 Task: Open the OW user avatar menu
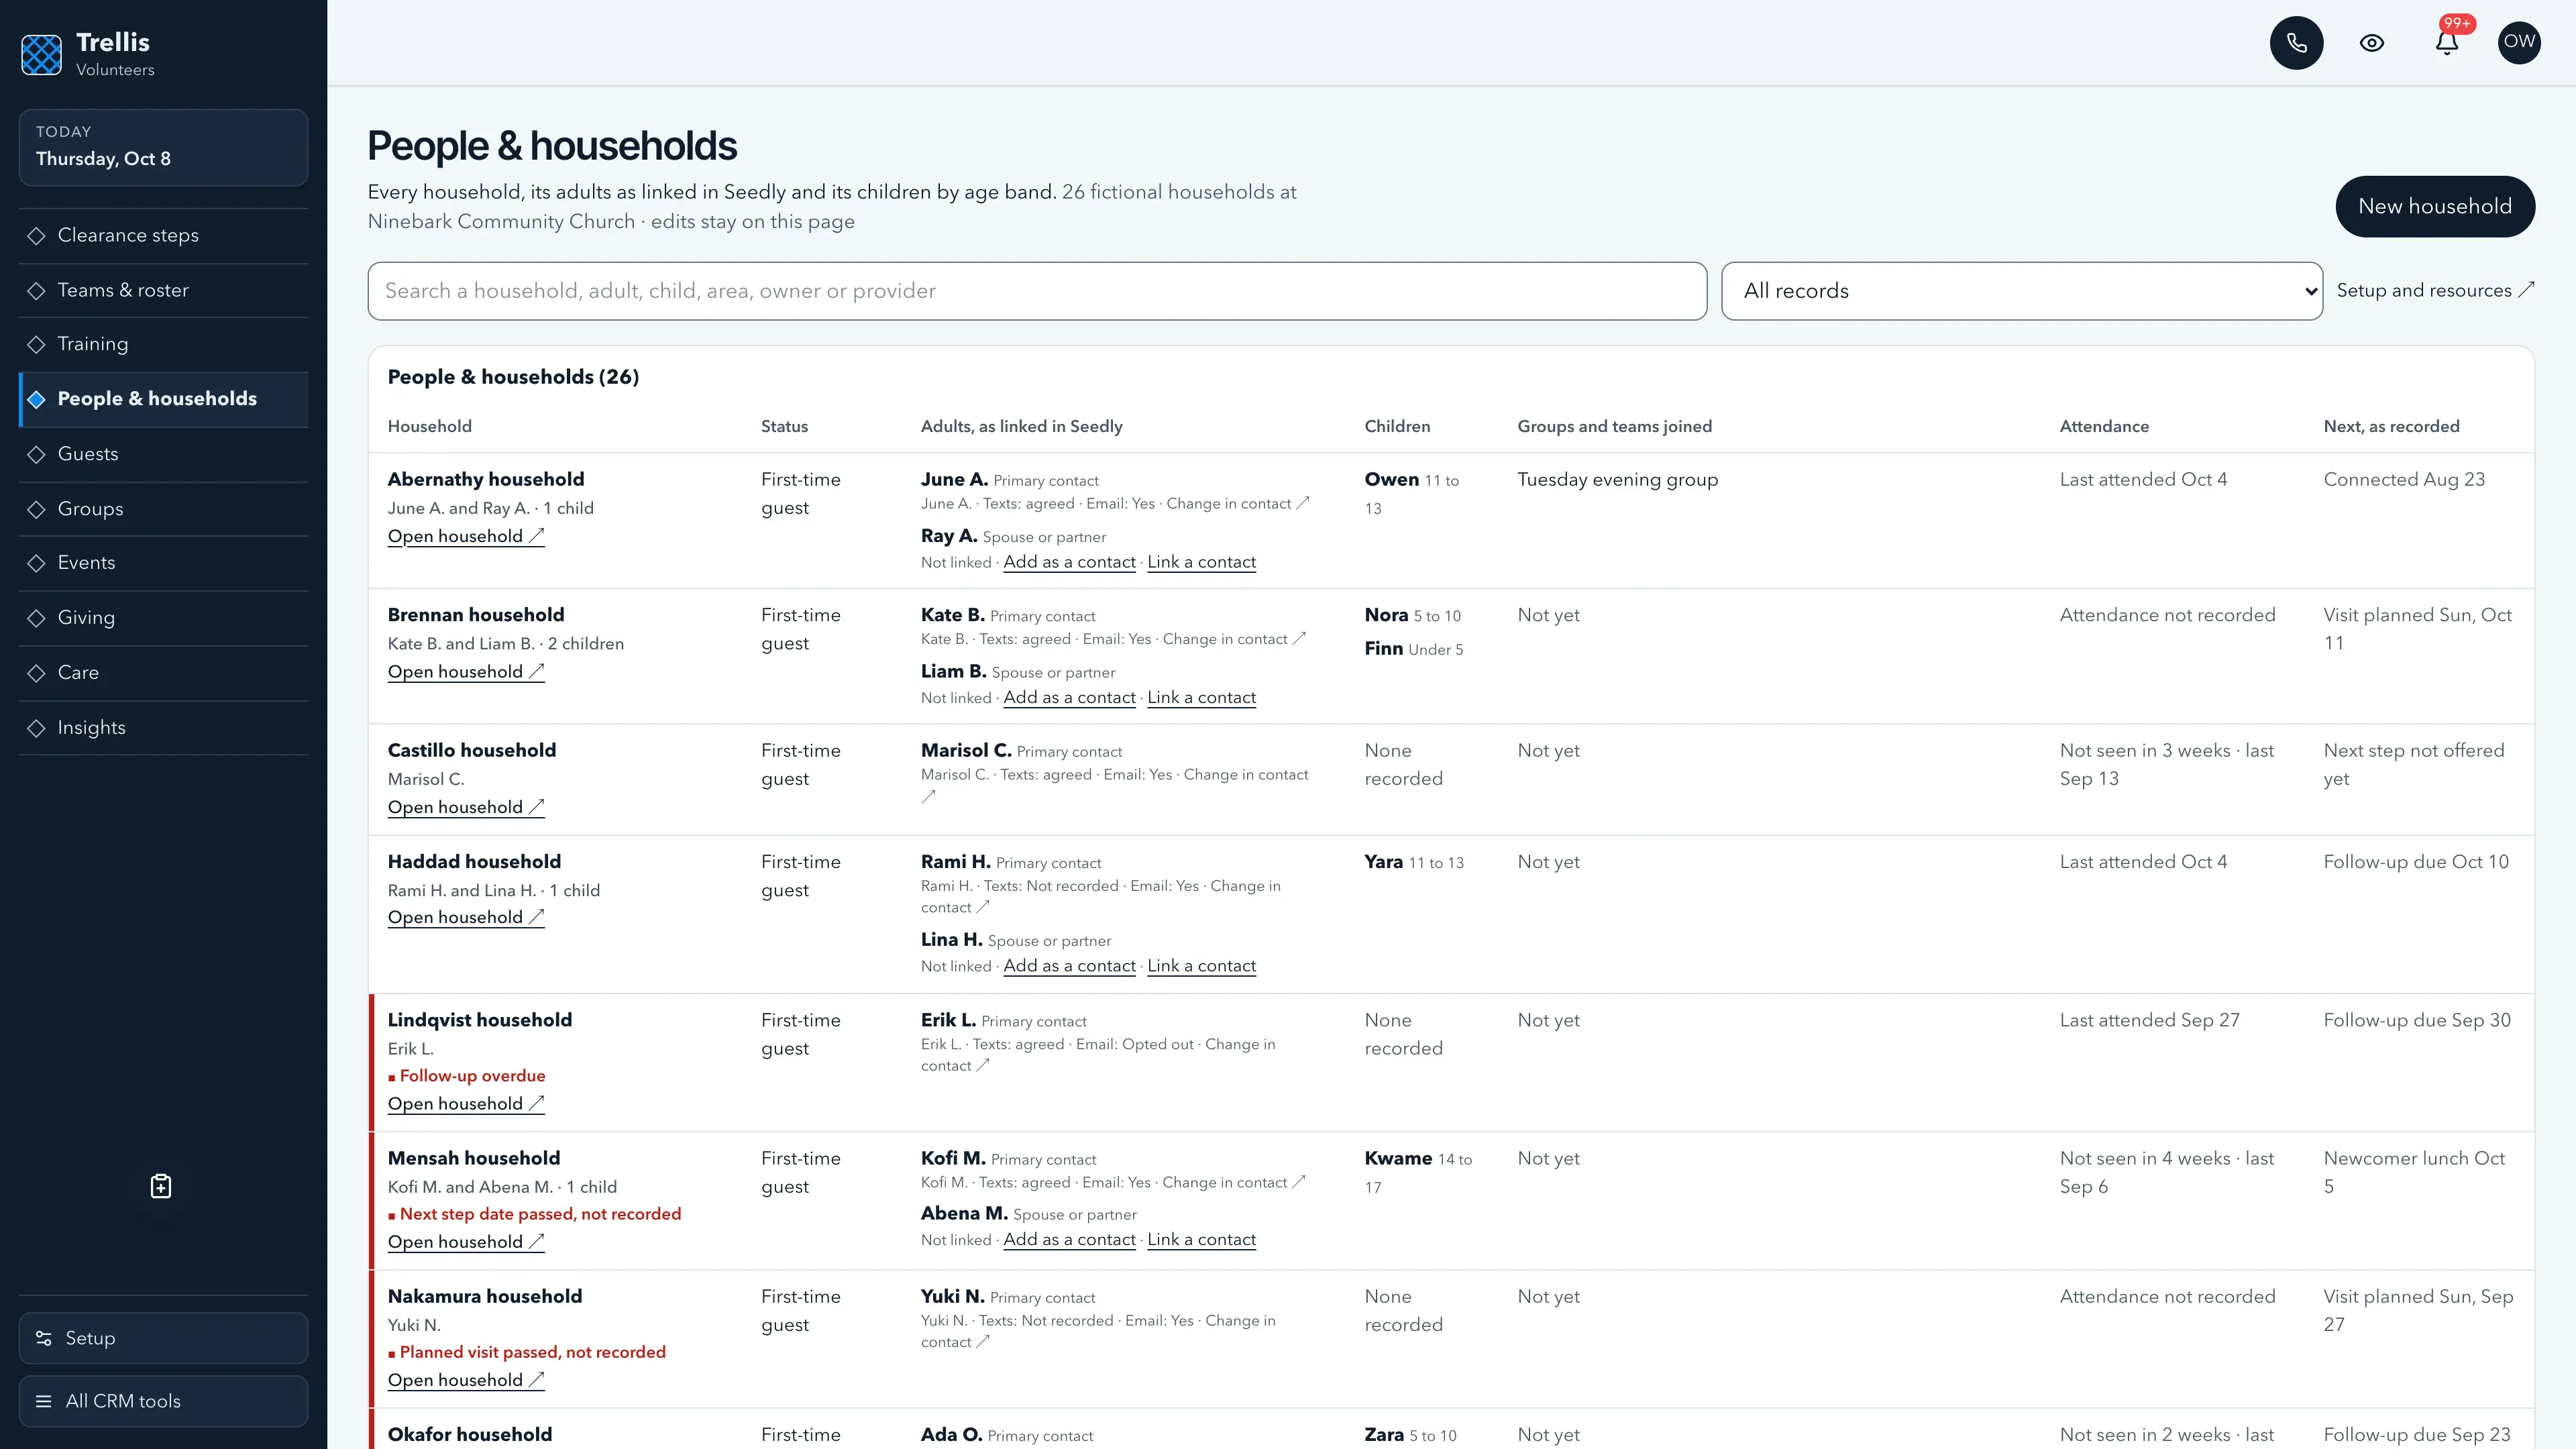2519,43
